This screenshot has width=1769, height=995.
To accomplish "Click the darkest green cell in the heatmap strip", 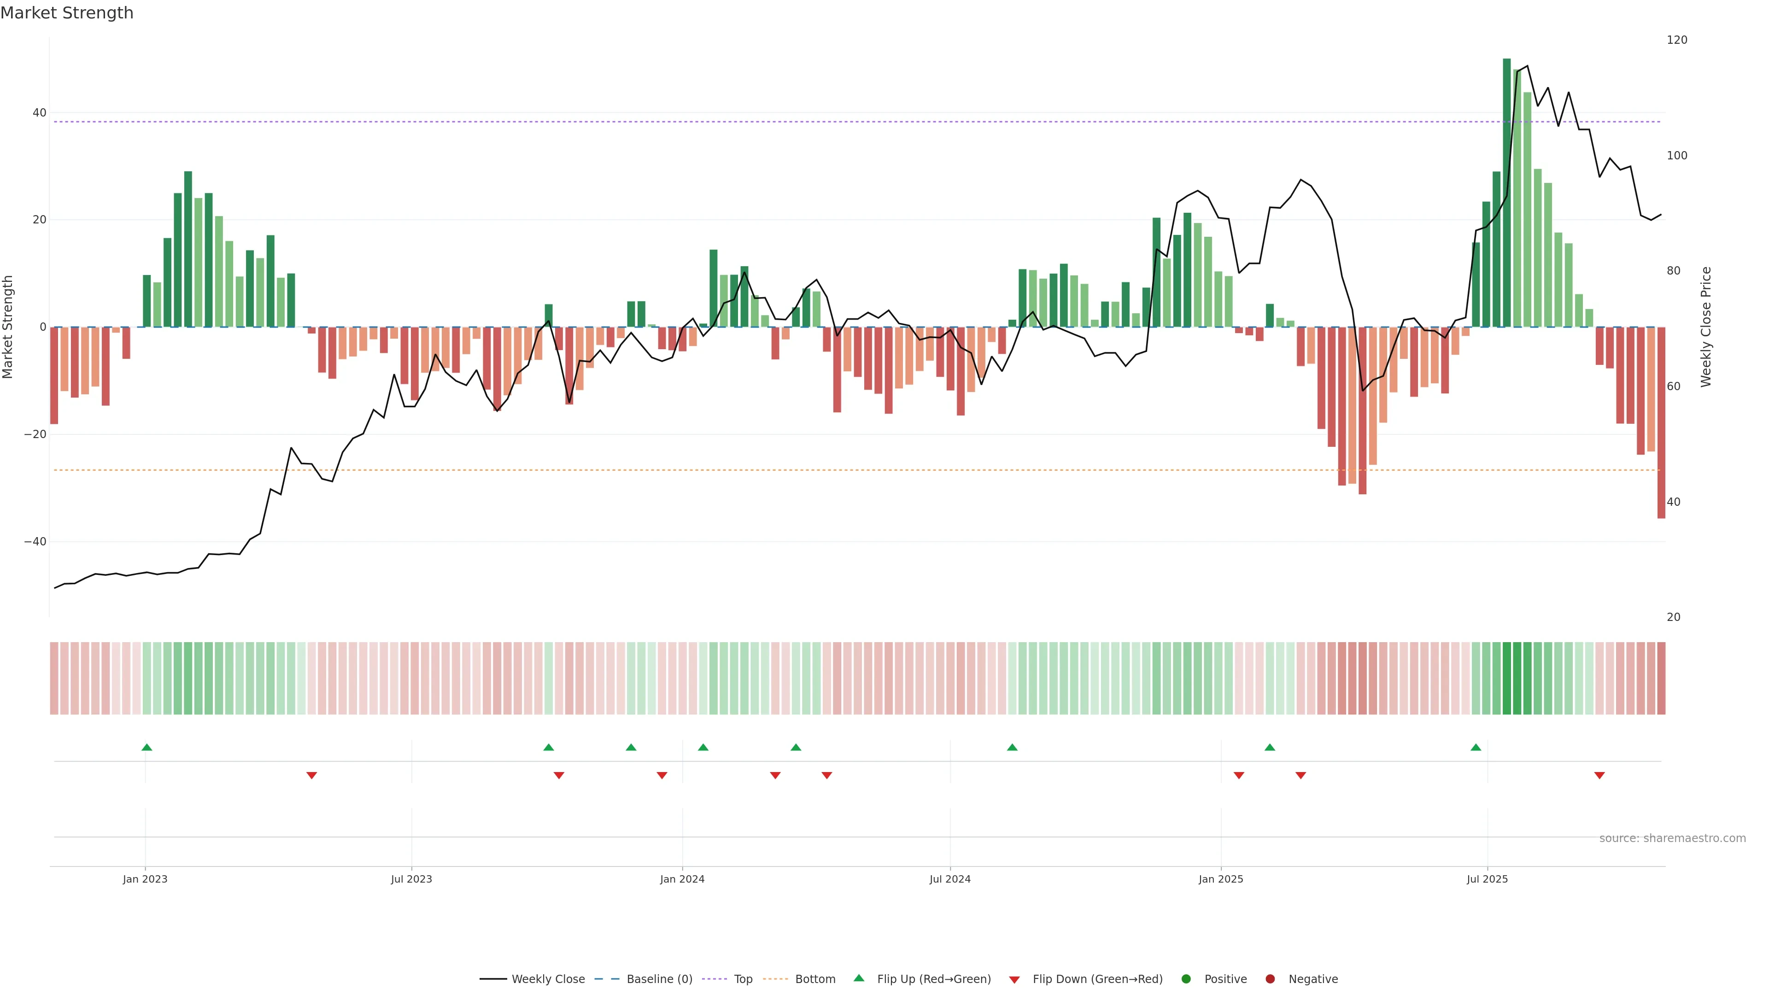I will coord(1507,679).
